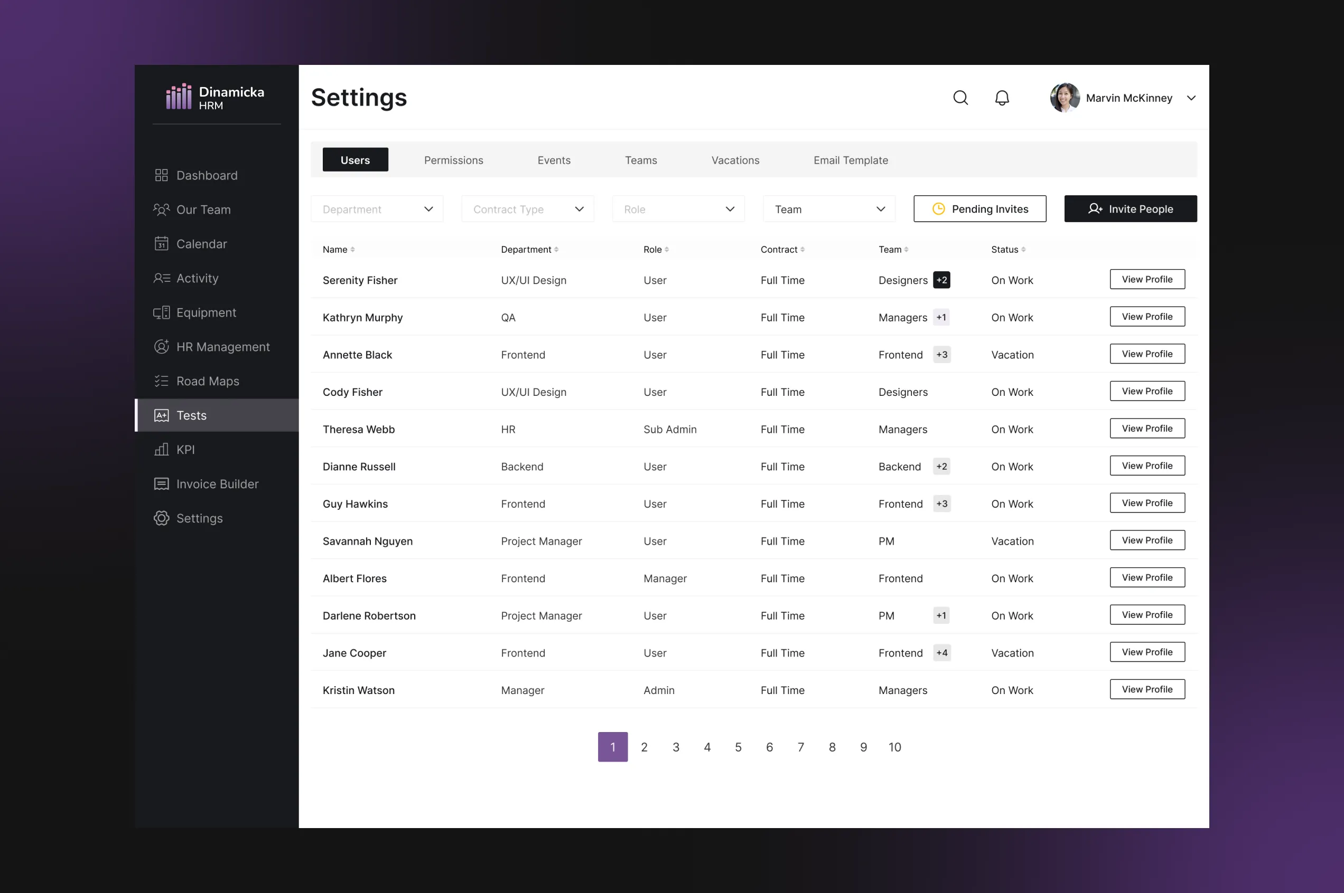Open Equipment from the sidebar icon
Image resolution: width=1344 pixels, height=893 pixels.
[x=161, y=312]
